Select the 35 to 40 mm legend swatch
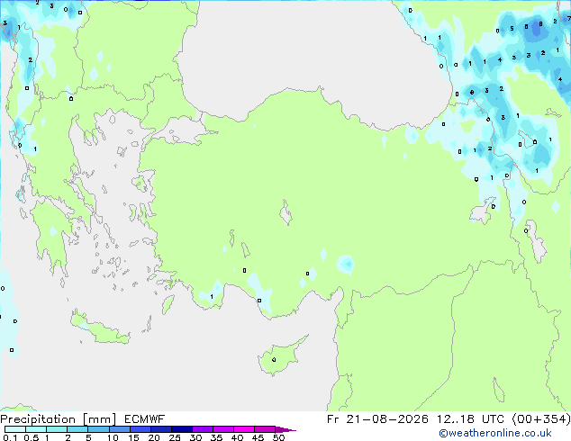571x441 pixels. point(222,429)
